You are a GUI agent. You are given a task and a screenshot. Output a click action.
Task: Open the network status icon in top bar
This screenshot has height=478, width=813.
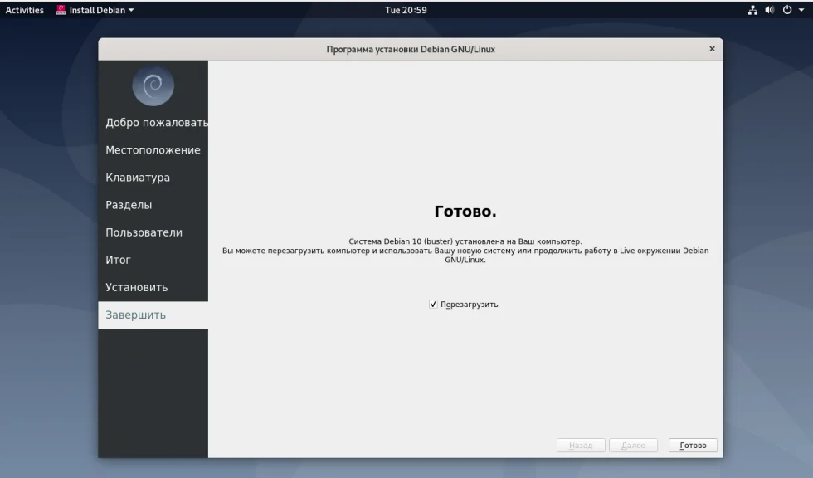(752, 10)
